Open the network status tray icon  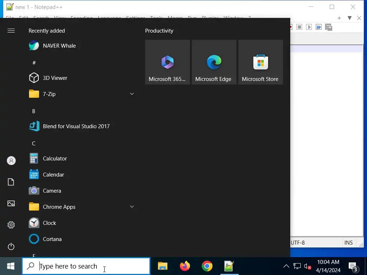pyautogui.click(x=297, y=266)
